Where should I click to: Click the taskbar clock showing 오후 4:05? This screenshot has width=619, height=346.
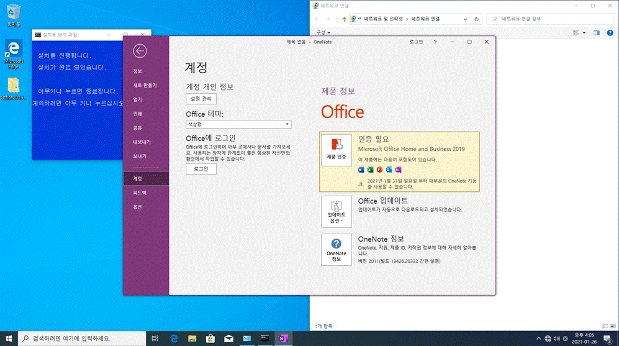[584, 339]
